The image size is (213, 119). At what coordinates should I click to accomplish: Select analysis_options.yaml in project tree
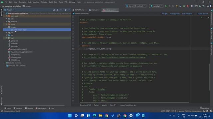coord(19,49)
